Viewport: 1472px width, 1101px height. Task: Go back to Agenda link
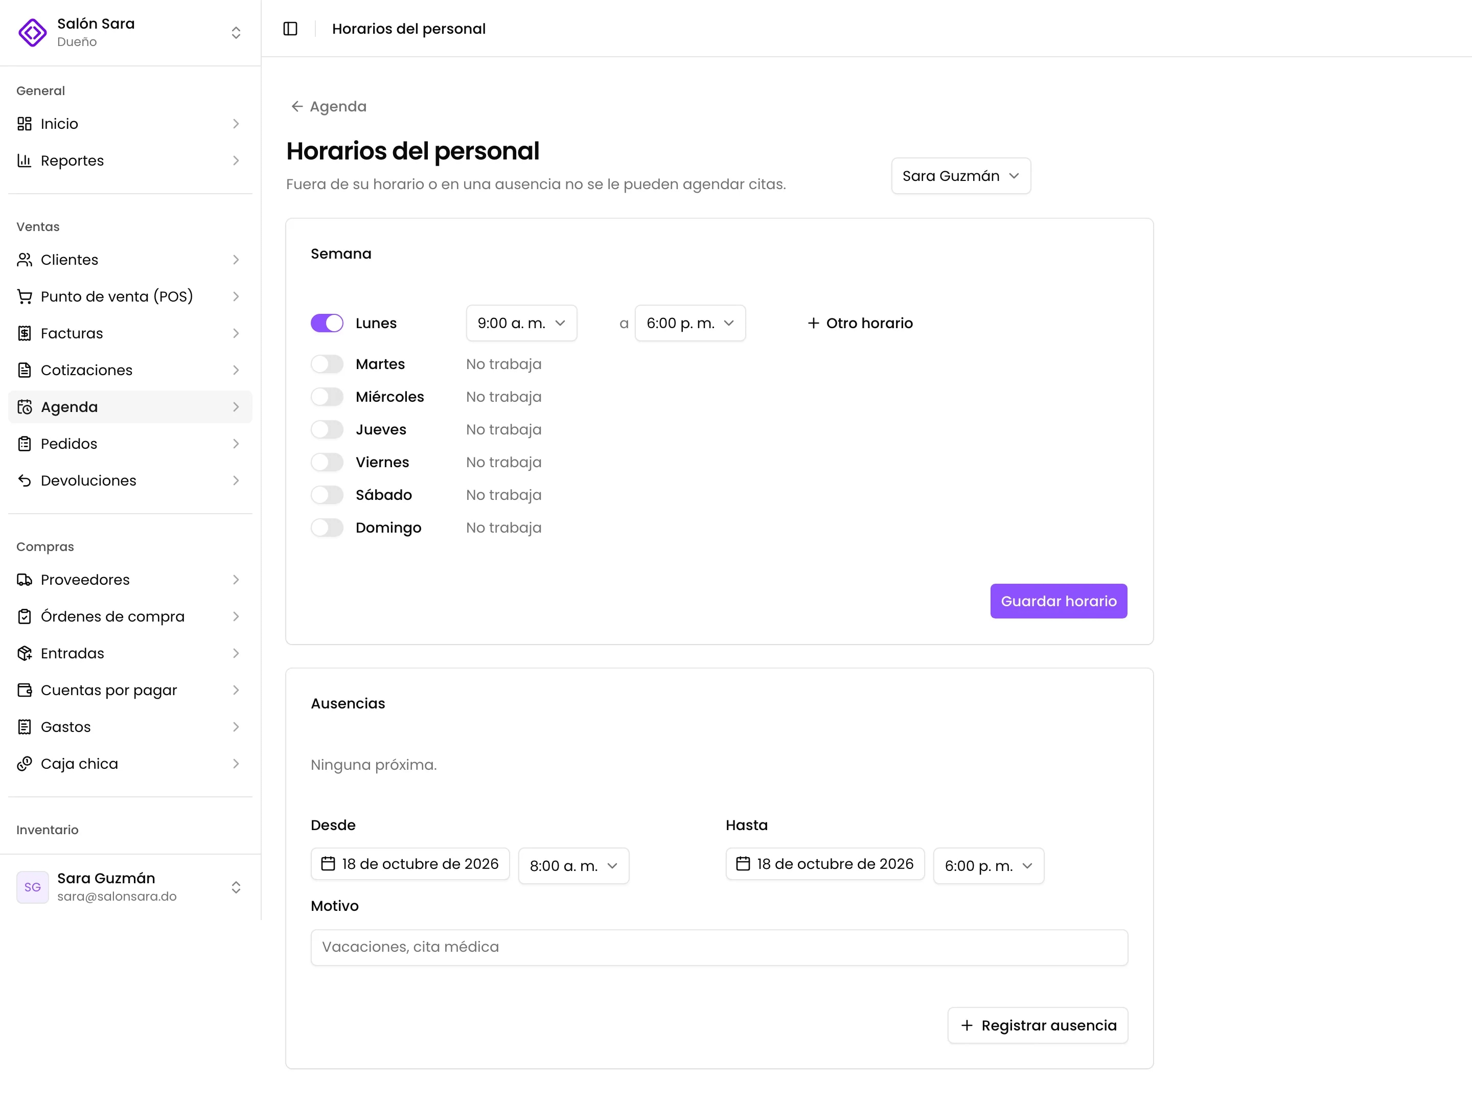point(329,106)
